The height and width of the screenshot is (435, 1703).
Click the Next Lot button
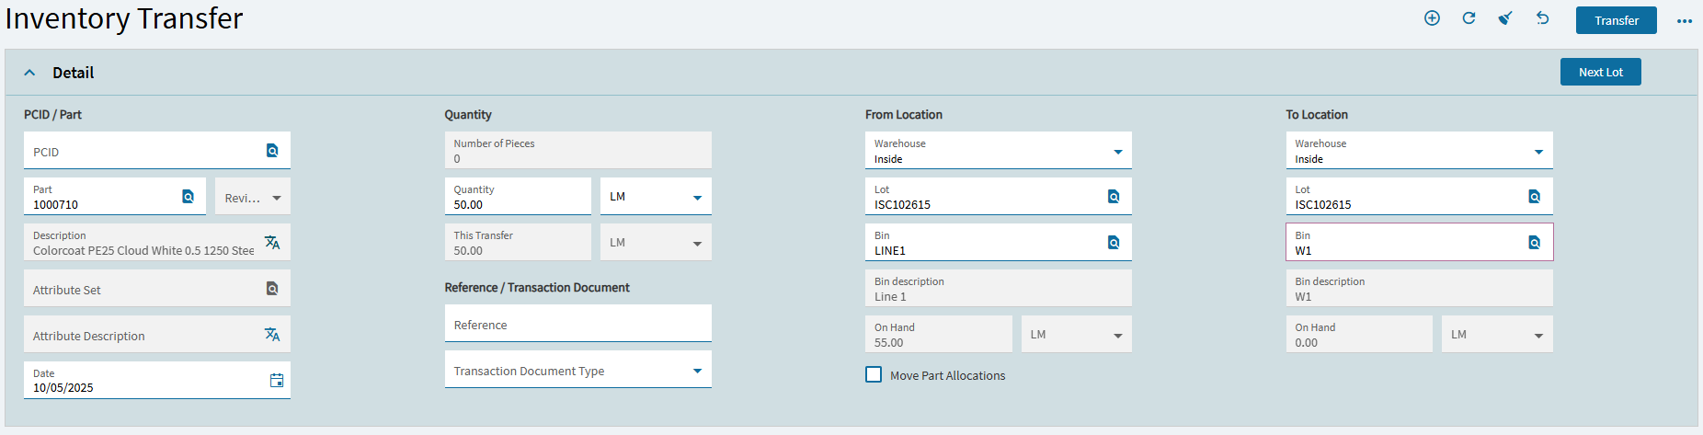coord(1600,72)
